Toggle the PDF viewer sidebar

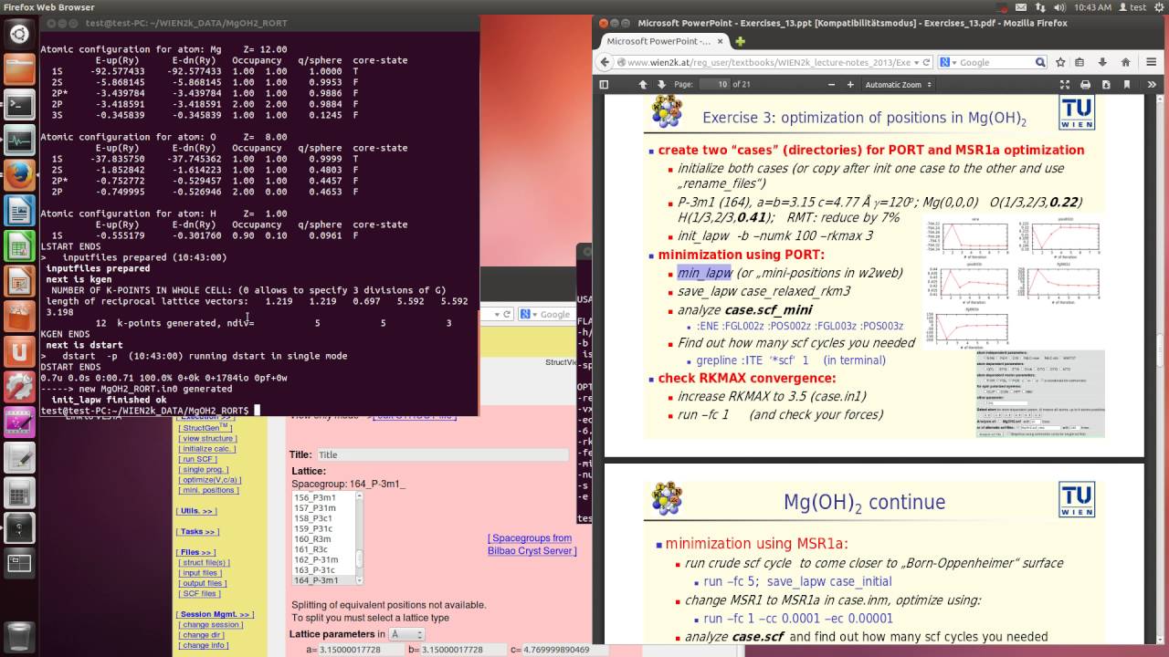pyautogui.click(x=604, y=84)
